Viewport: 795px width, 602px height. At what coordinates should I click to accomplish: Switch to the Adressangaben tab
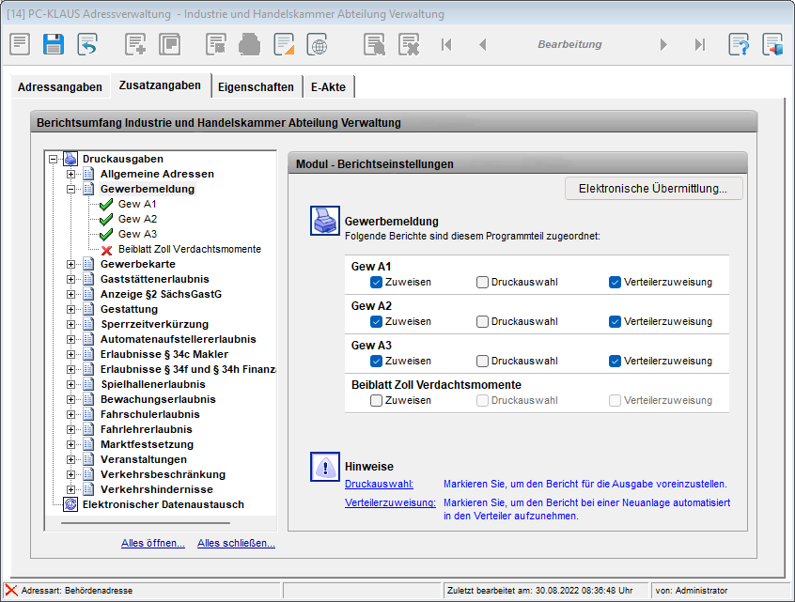pyautogui.click(x=60, y=87)
